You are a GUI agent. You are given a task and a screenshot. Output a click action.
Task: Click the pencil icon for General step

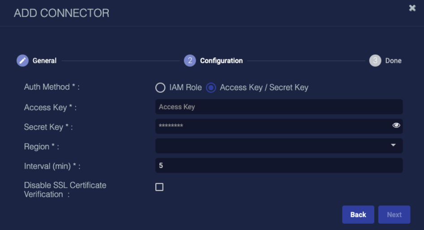point(22,61)
